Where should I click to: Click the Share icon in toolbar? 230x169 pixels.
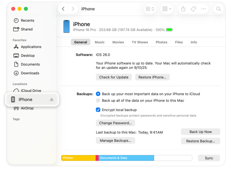click(x=183, y=9)
